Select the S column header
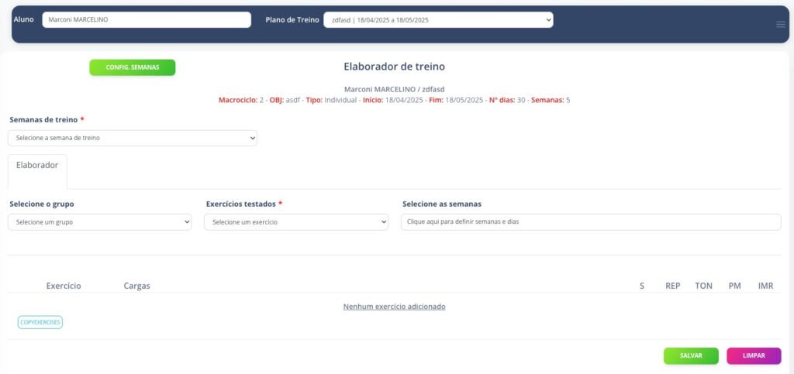 click(x=642, y=286)
